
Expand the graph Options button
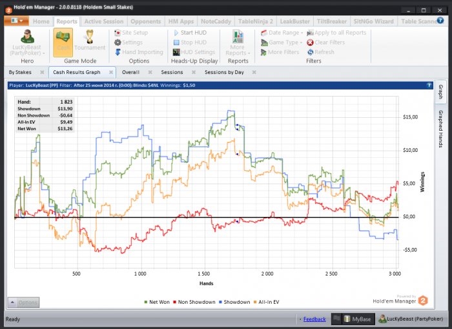(23, 302)
